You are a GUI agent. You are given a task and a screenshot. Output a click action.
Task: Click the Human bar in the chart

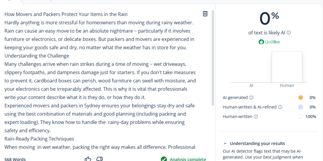287,67
